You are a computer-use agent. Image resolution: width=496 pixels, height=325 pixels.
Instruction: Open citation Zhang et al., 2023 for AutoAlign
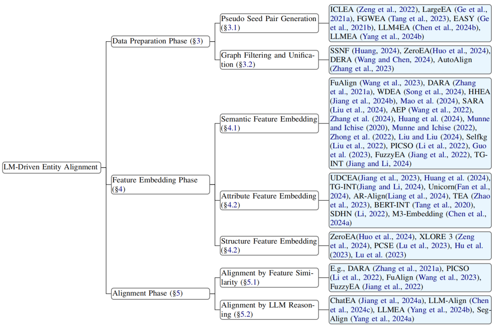pos(361,69)
